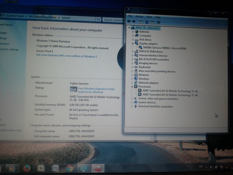Expand the Batteries node
Image resolution: width=233 pixels, height=175 pixels.
(x=133, y=32)
